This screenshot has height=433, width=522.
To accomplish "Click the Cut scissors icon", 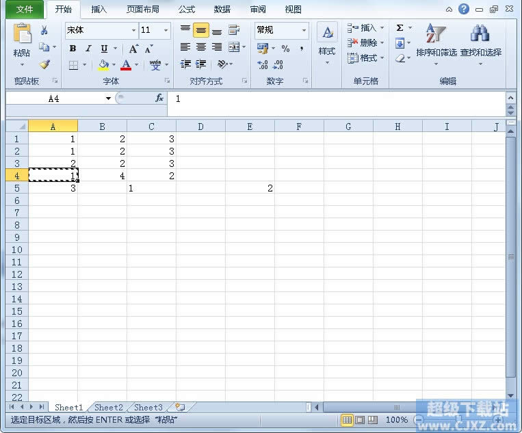I will (44, 30).
